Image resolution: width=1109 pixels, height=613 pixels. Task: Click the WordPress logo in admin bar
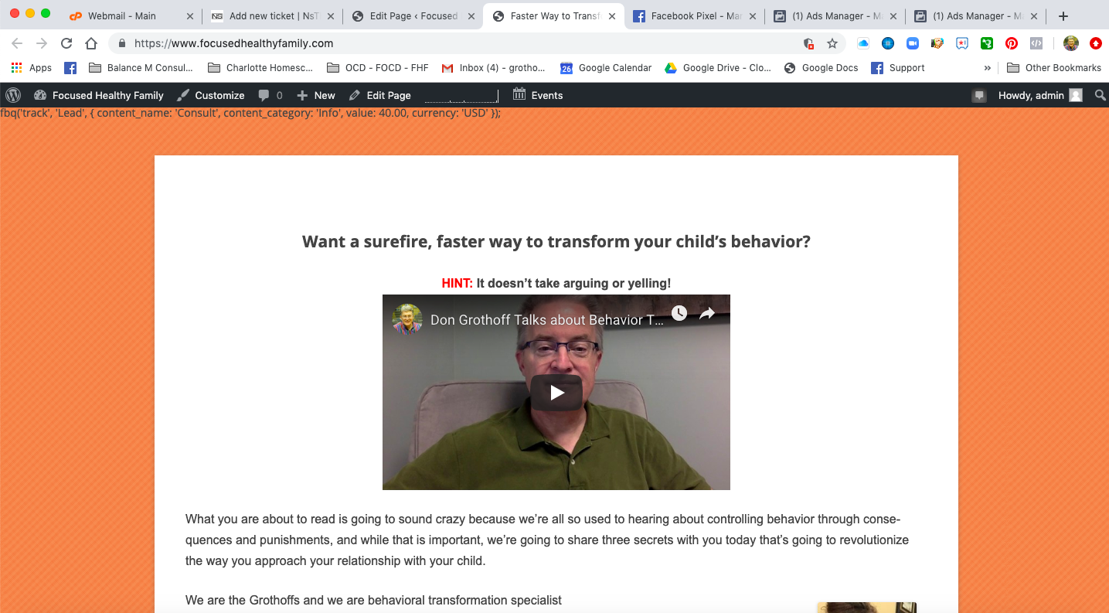pyautogui.click(x=13, y=95)
